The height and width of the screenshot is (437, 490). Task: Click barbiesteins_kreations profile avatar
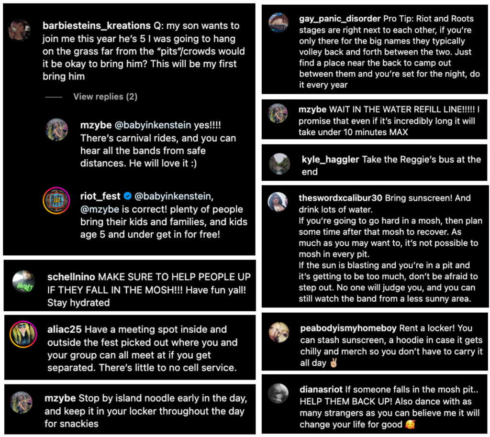click(x=20, y=30)
